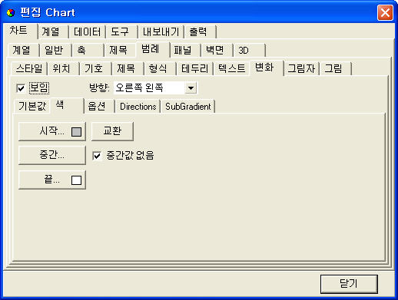Switch to the 그림 tab
Viewport: 398px width, 300px height.
point(335,68)
